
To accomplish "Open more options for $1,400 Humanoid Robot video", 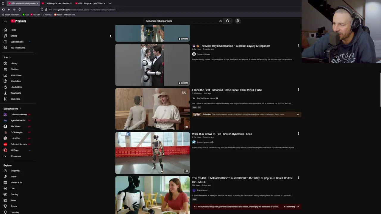I will 298,178.
